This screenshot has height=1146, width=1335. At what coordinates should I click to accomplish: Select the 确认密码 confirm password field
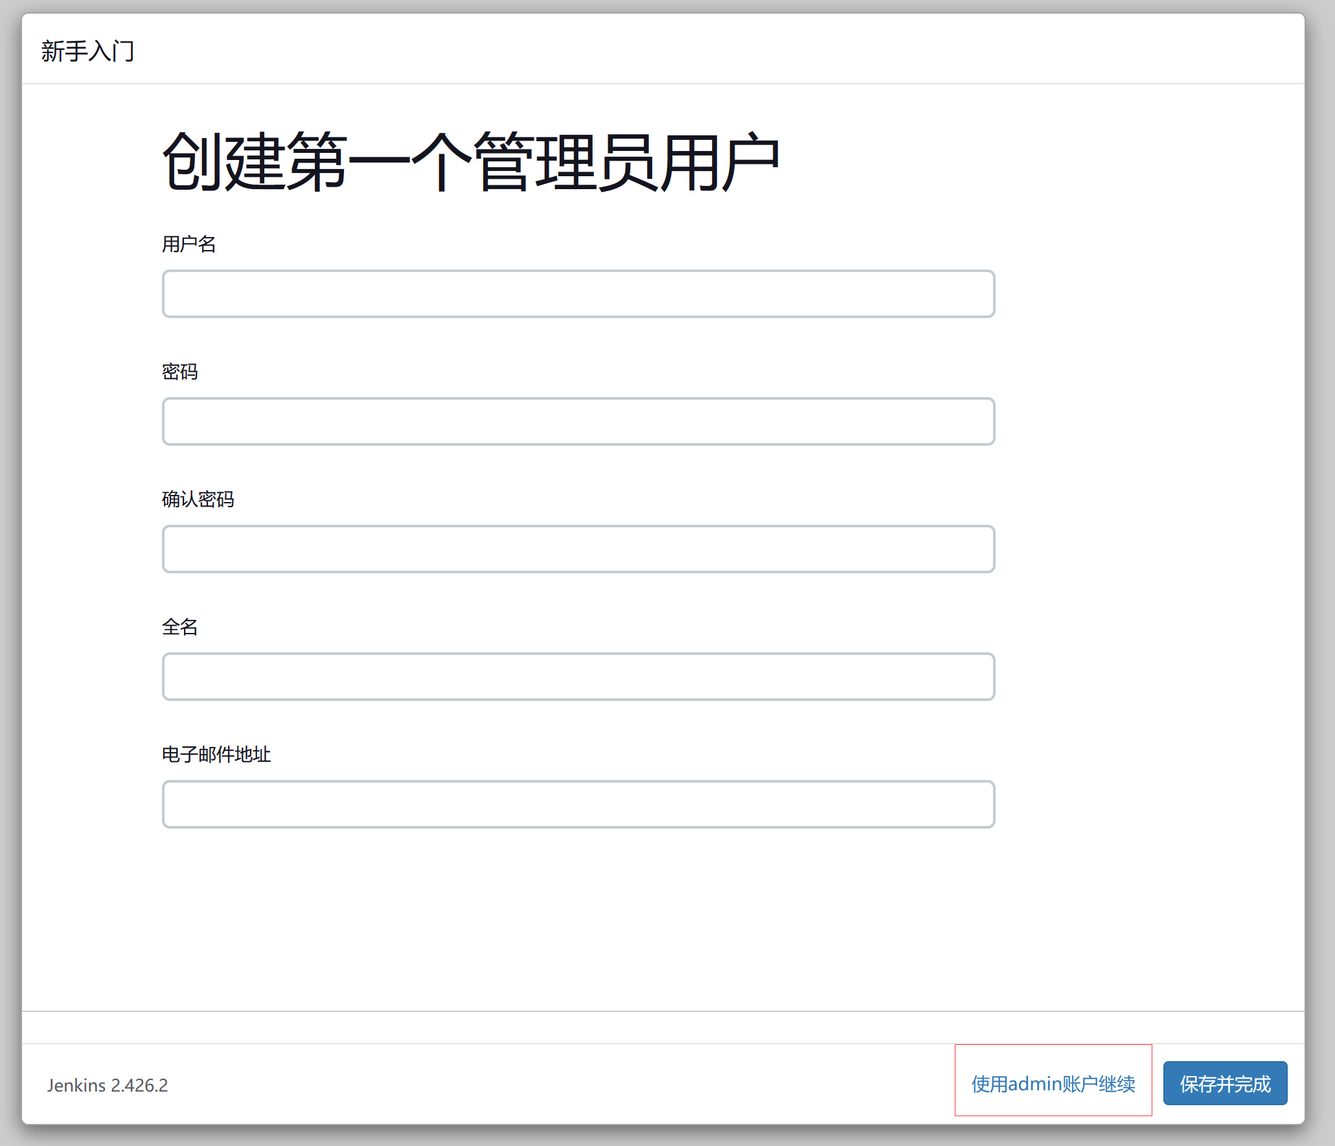pyautogui.click(x=578, y=549)
